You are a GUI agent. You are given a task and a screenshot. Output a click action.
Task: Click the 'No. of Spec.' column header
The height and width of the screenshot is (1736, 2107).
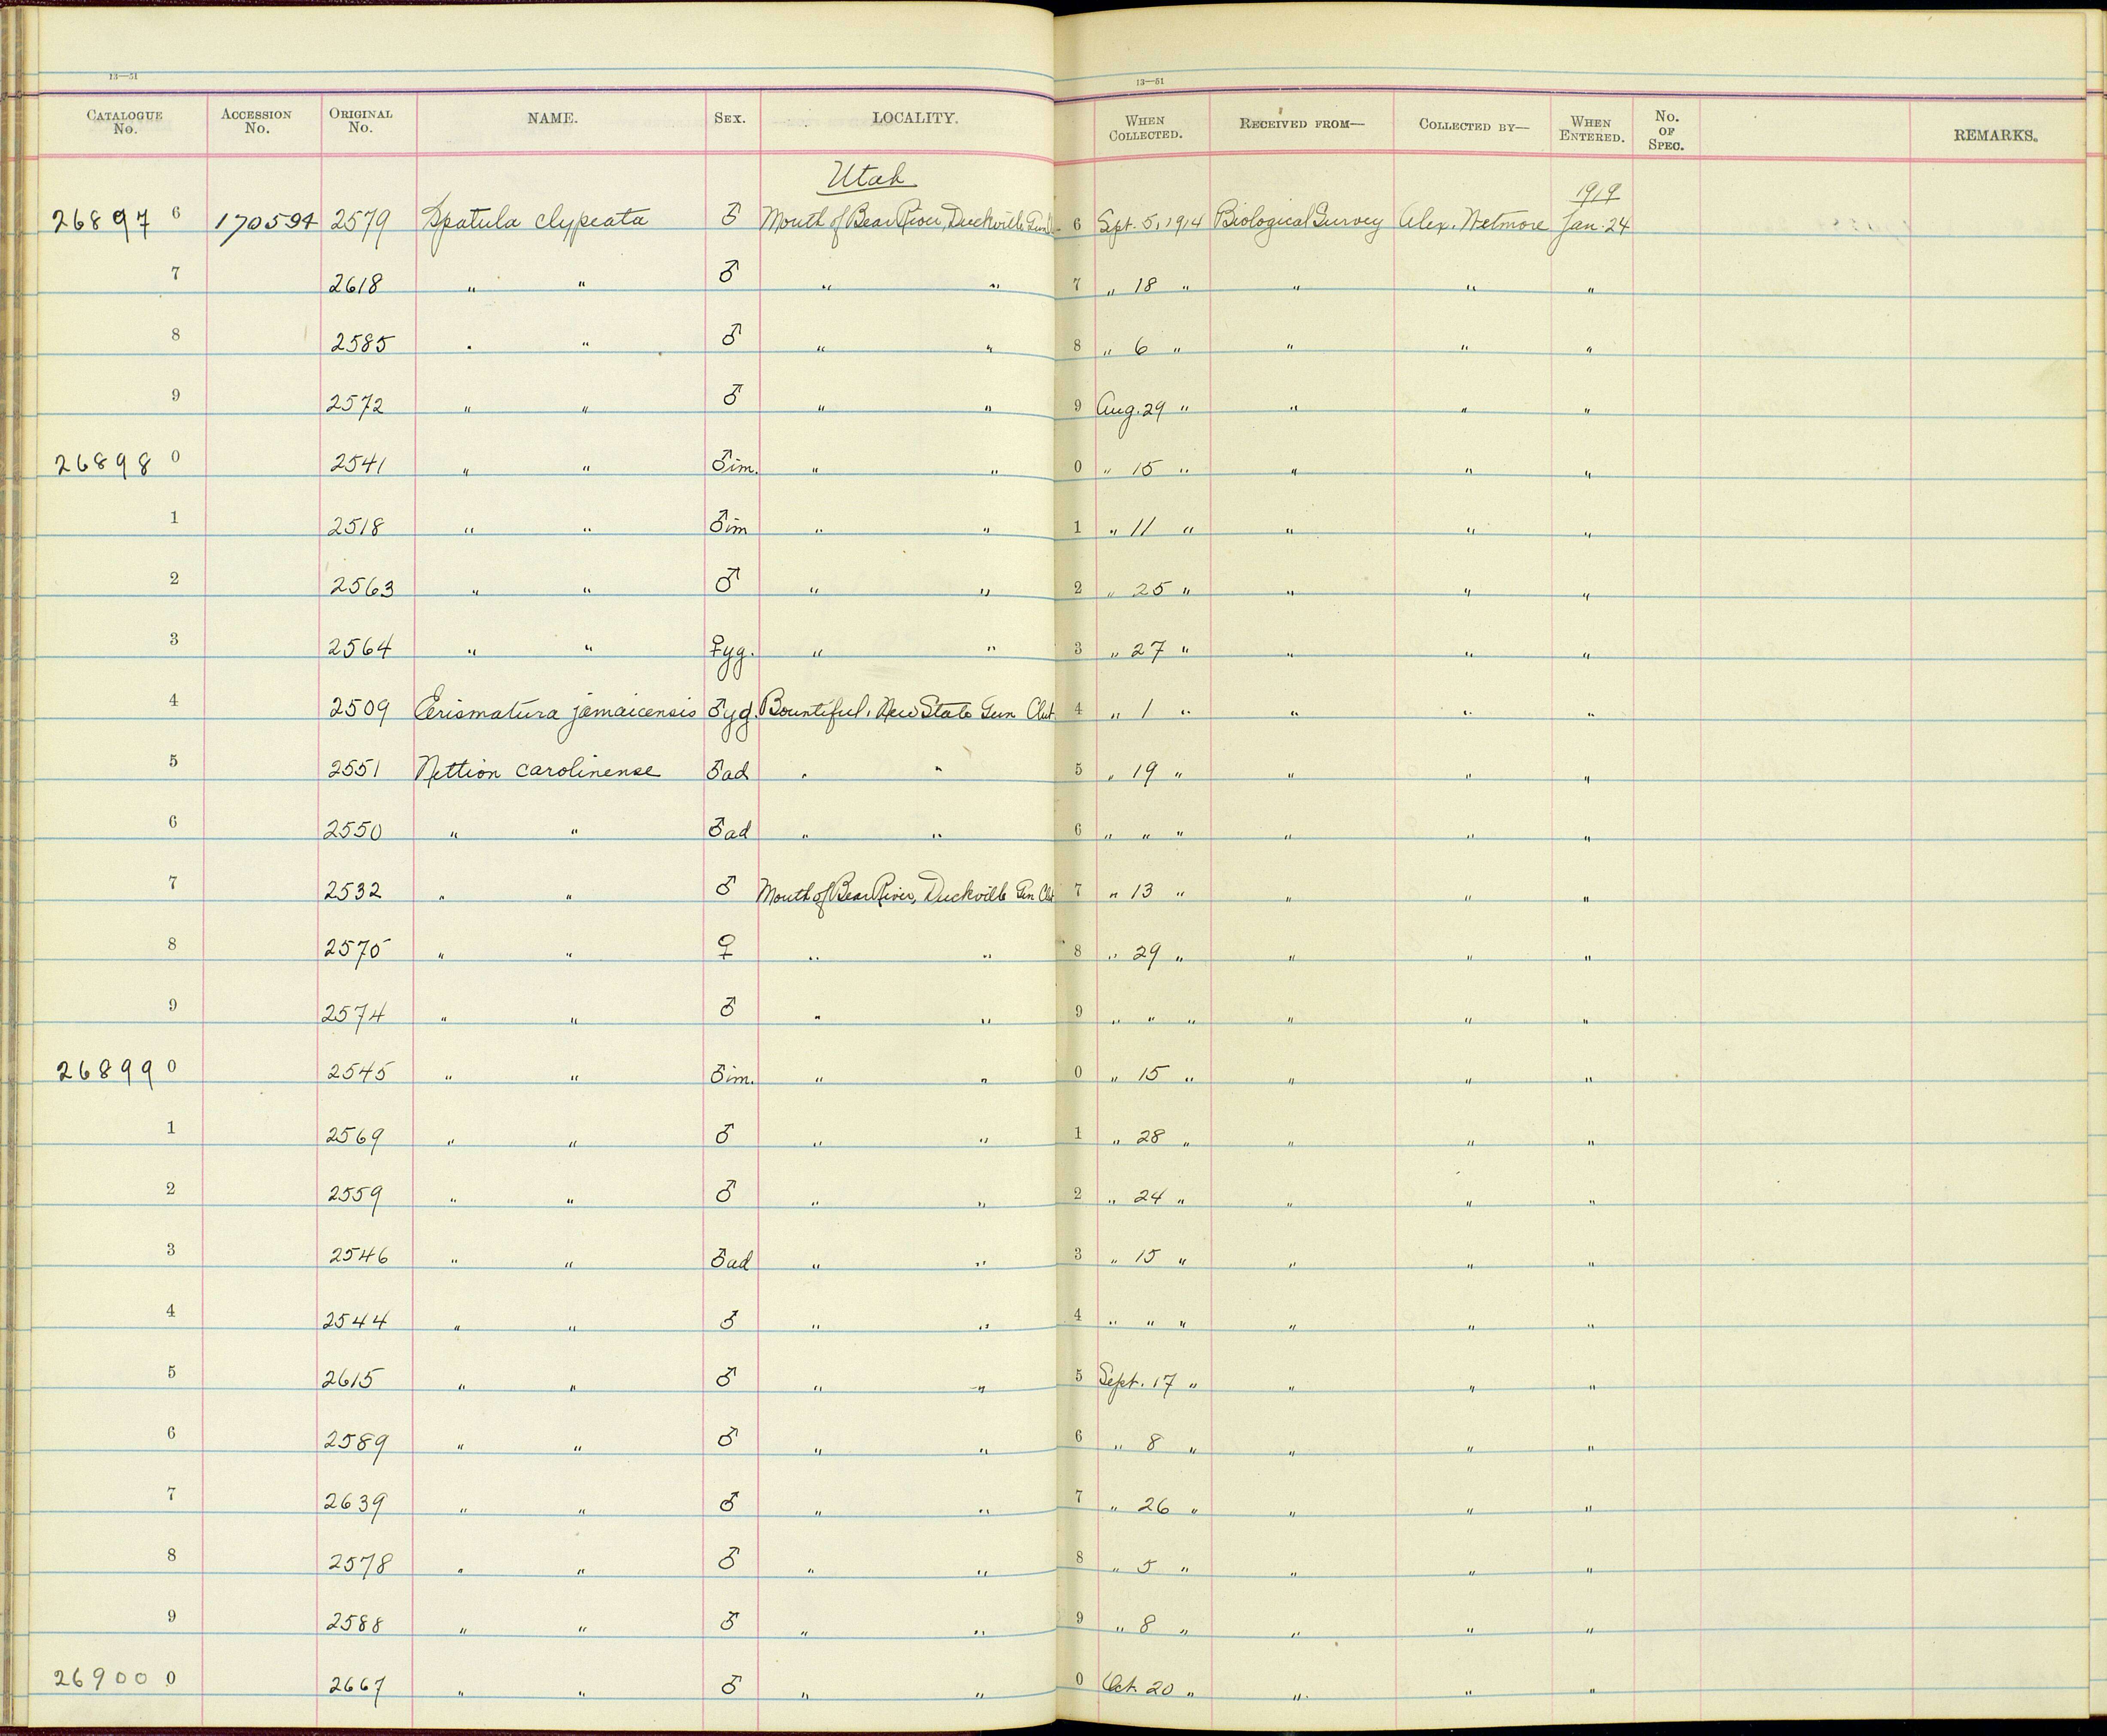tap(1666, 131)
